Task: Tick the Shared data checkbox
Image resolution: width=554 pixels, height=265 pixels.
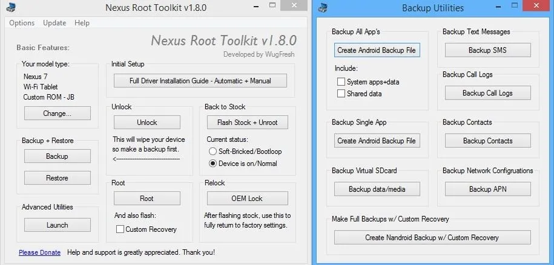Action: click(341, 94)
